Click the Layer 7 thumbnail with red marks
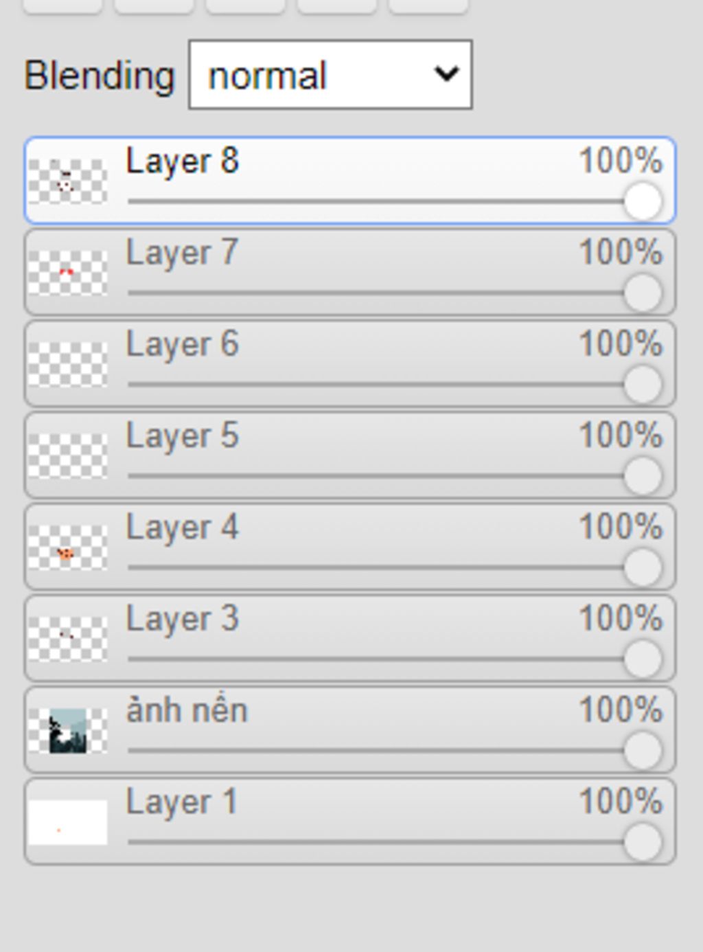The height and width of the screenshot is (952, 703). tap(68, 273)
